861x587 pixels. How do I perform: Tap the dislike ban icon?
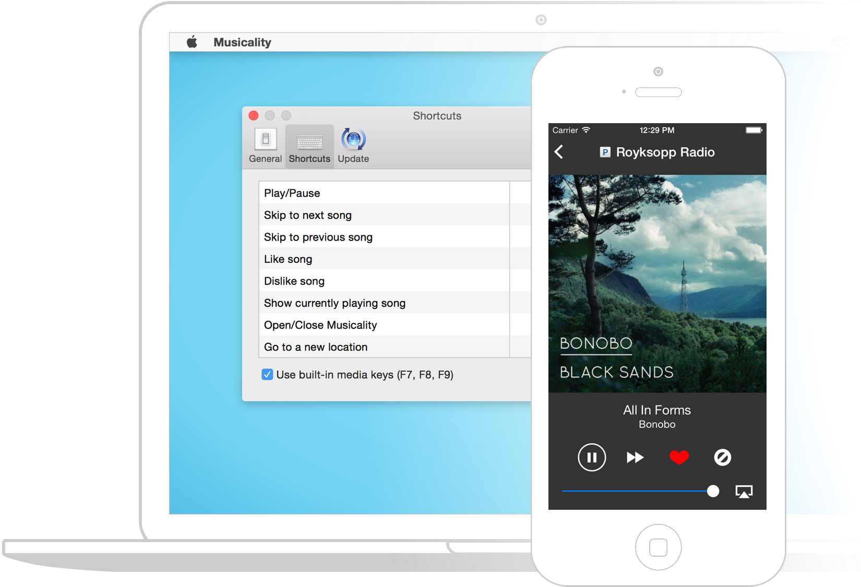(723, 458)
